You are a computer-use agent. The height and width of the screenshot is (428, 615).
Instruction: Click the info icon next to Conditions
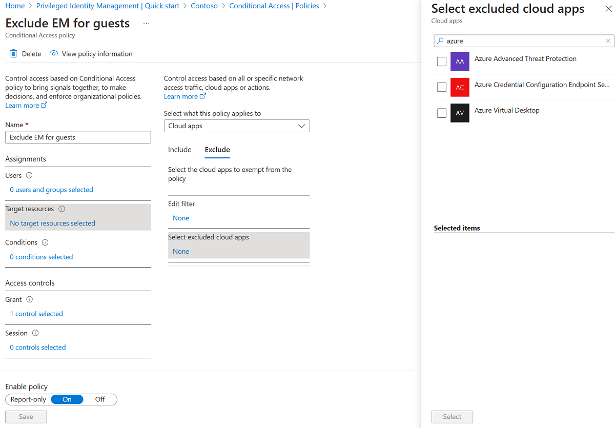click(45, 242)
